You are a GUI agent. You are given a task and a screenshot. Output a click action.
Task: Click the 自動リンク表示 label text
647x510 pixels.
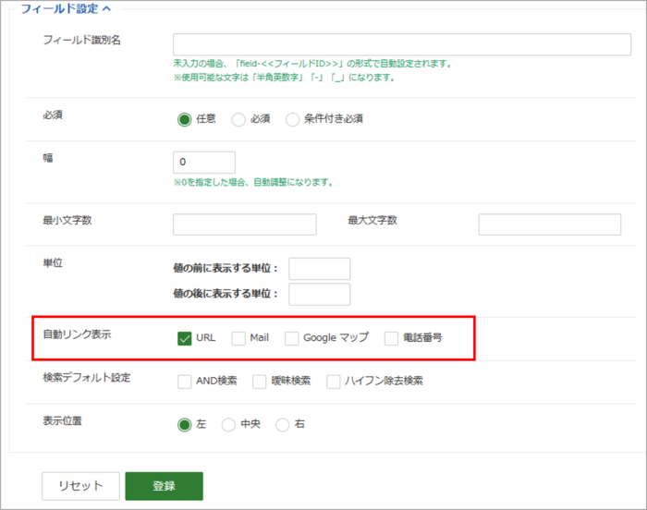tap(77, 334)
